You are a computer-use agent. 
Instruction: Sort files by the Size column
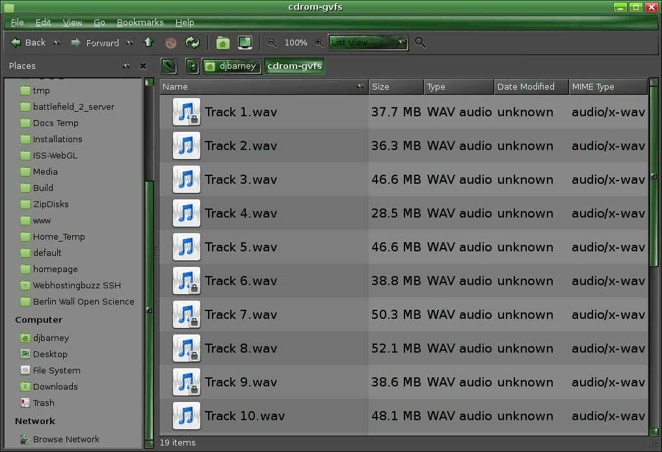395,87
